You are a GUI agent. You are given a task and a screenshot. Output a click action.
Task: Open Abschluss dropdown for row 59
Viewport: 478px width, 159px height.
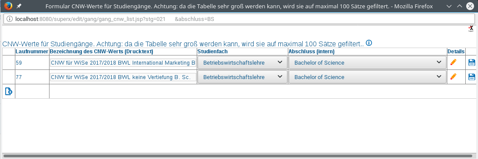368,62
